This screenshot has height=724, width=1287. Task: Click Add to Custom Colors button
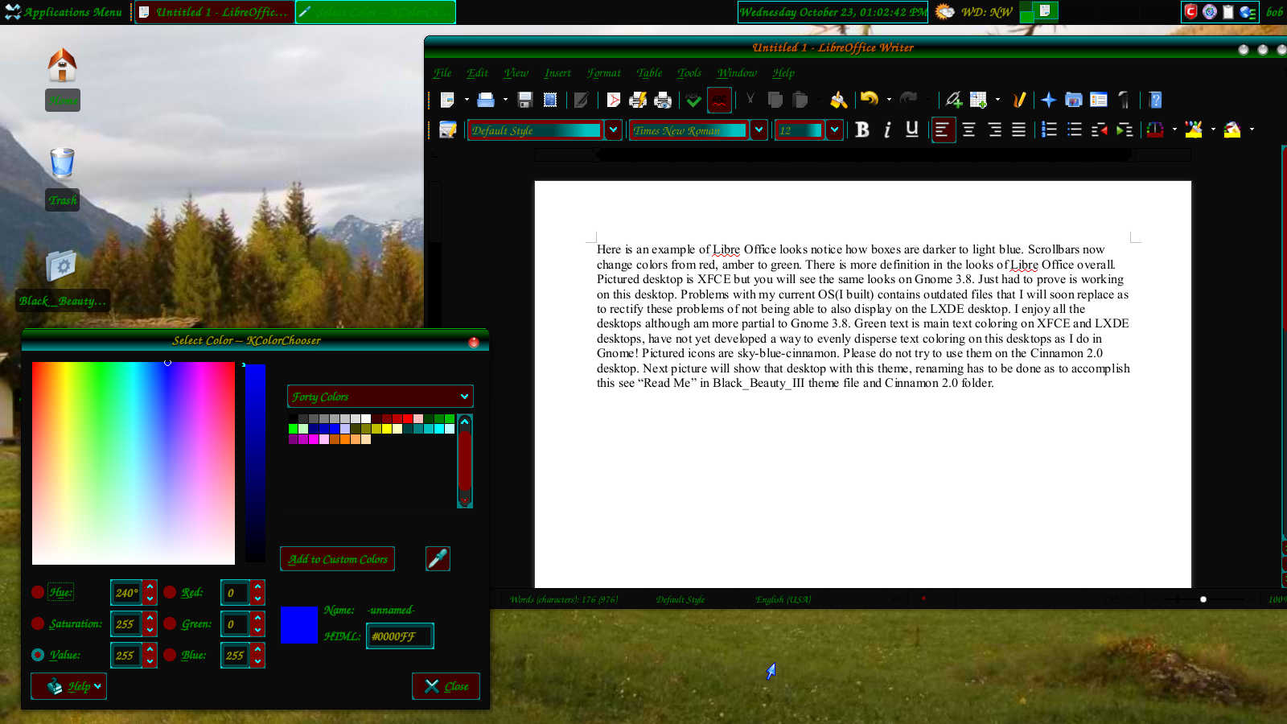point(337,559)
